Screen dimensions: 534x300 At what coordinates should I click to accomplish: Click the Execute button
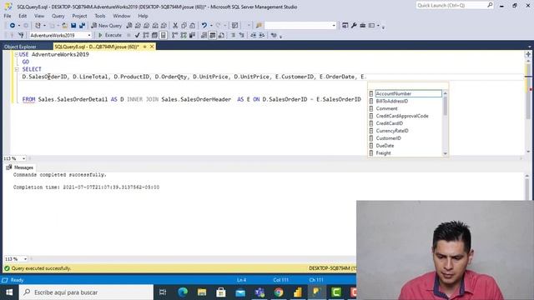point(109,35)
